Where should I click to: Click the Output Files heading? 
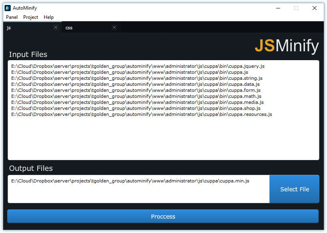[31, 168]
